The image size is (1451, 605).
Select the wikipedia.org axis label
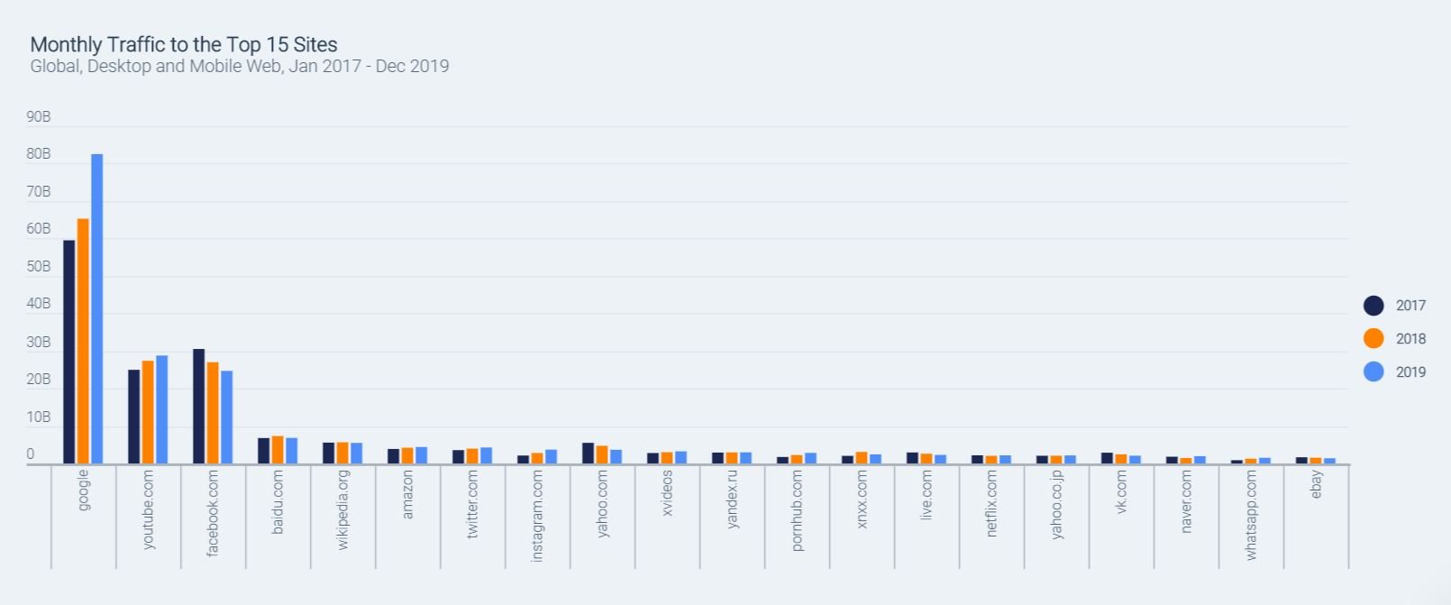pos(343,509)
